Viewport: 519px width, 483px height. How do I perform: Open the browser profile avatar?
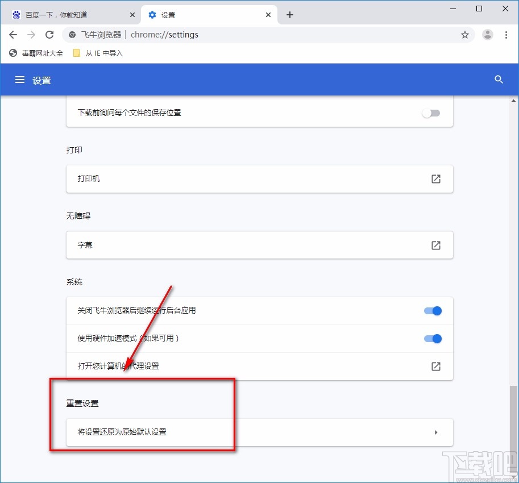487,35
